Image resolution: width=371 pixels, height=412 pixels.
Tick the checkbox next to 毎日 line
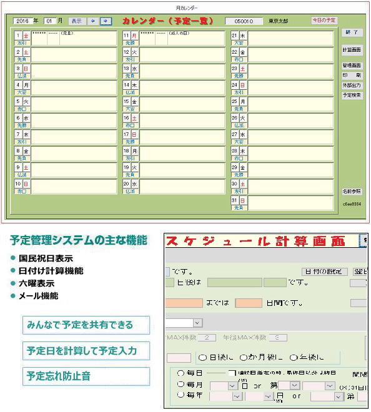(x=232, y=373)
